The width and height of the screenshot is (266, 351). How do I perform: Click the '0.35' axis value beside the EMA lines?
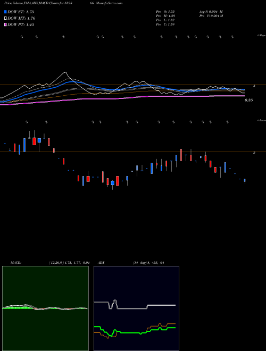[x=249, y=101]
